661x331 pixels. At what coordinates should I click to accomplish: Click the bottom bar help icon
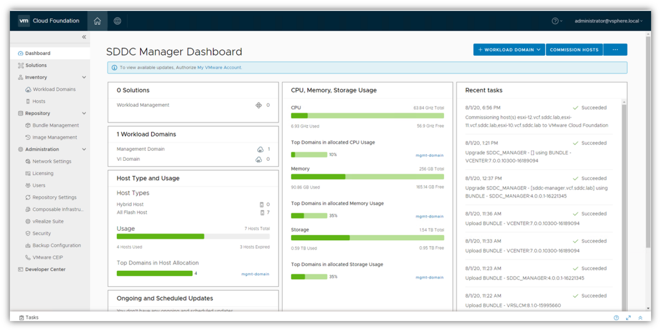[x=616, y=318]
